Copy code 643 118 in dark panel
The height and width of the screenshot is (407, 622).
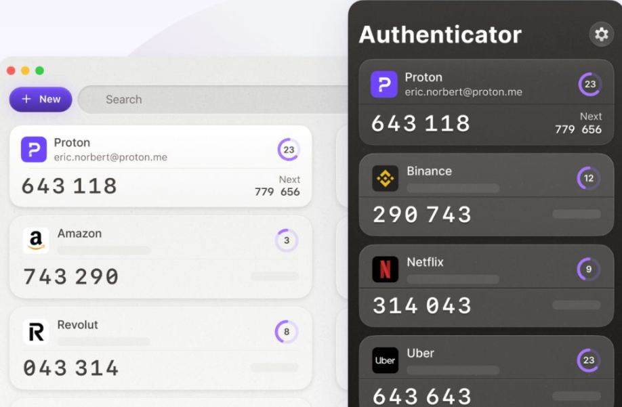point(421,123)
